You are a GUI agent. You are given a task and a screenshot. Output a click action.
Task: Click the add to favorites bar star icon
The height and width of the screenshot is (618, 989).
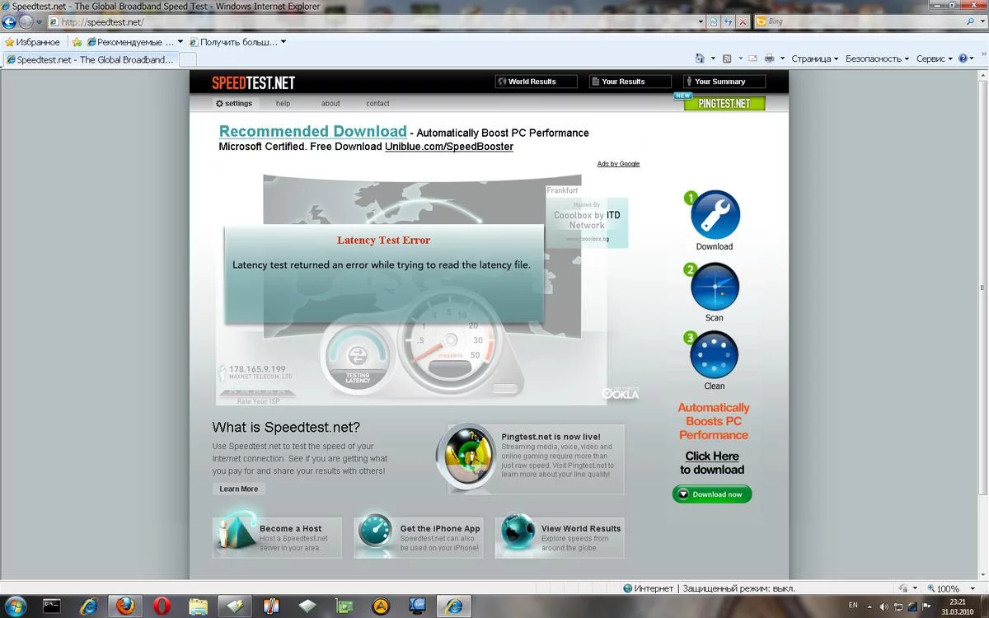pyautogui.click(x=77, y=41)
